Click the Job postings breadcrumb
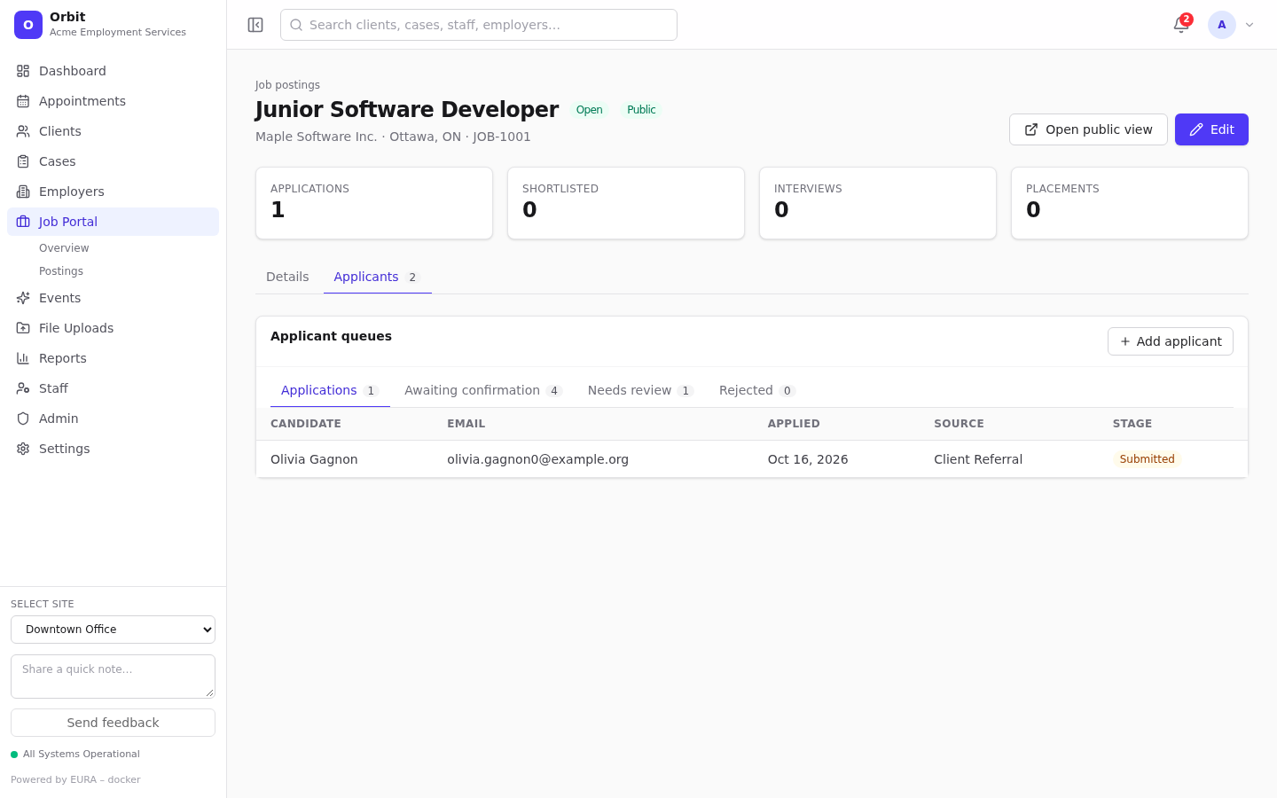 (x=287, y=85)
